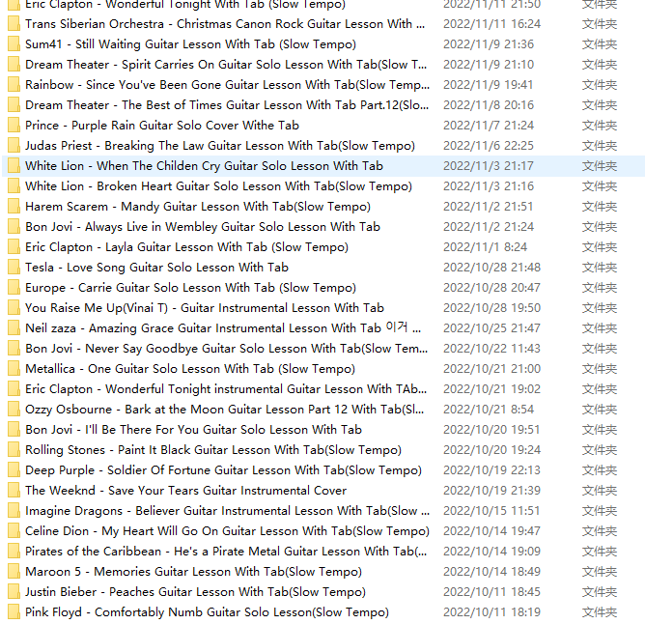Click folder icon for You Raise Me Up
This screenshot has height=624, width=645.
point(14,308)
